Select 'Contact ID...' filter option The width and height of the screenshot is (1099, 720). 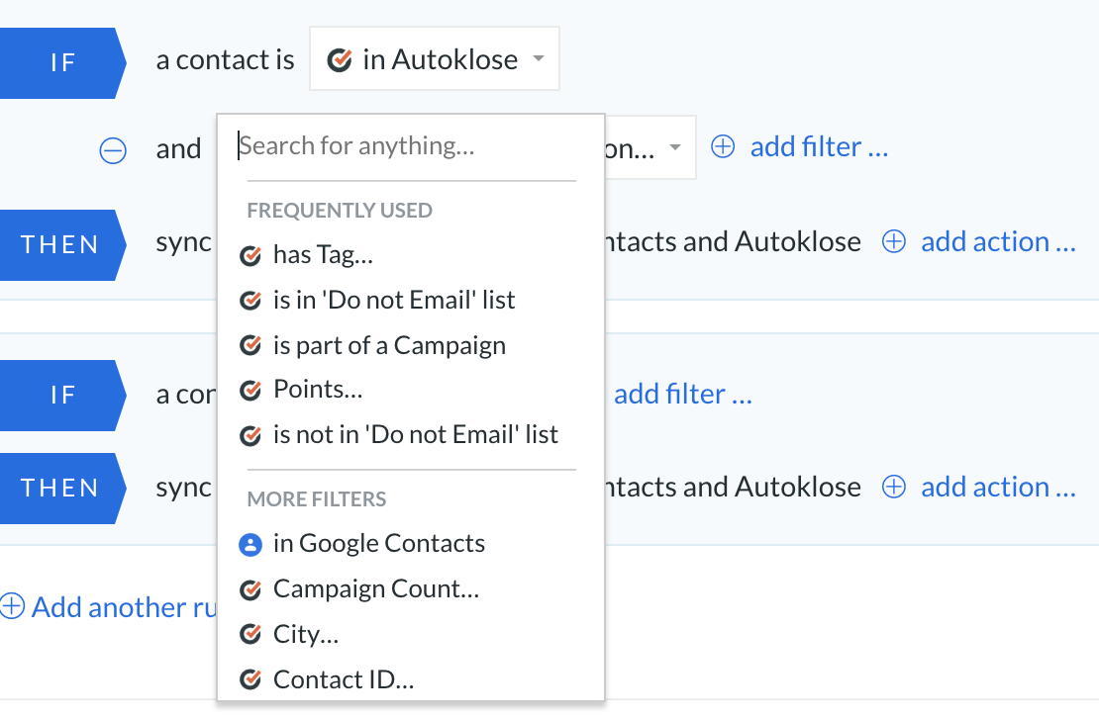[x=344, y=679]
